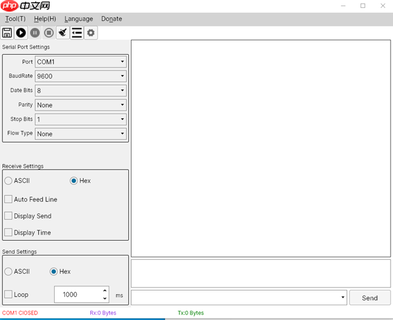Start the serial port with the play icon

[x=21, y=33]
